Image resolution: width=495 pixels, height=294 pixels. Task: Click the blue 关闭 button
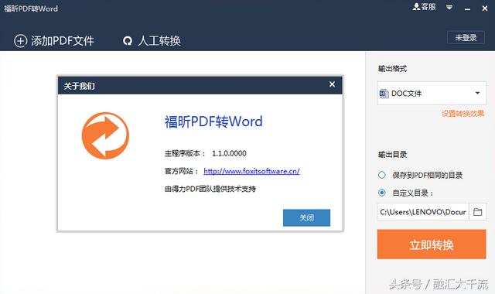coord(306,217)
